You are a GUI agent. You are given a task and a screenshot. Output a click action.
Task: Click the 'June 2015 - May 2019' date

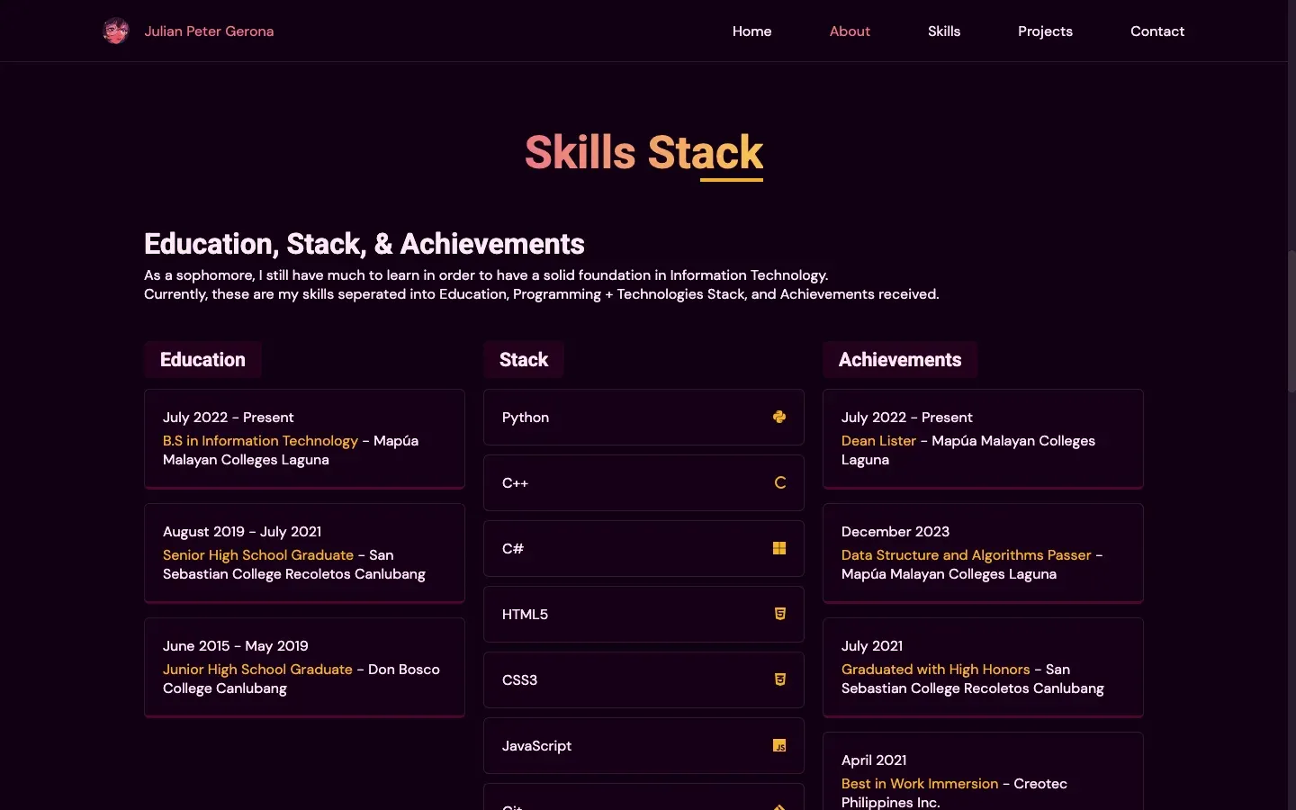[235, 645]
